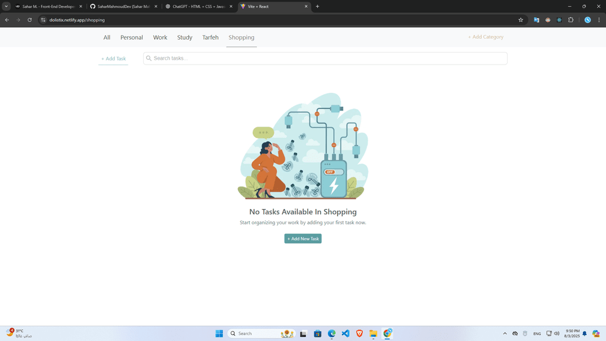Click the back navigation arrow
Image resolution: width=606 pixels, height=341 pixels.
(x=7, y=20)
